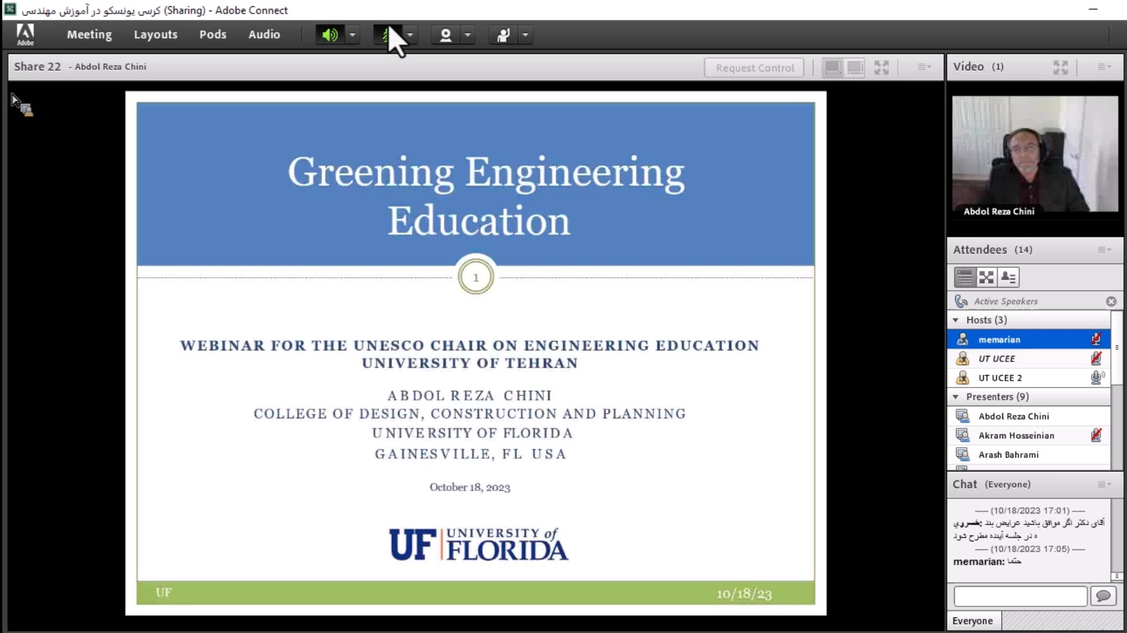The width and height of the screenshot is (1127, 633).
Task: Click UT UCEE 2's active microphone icon
Action: [1097, 378]
